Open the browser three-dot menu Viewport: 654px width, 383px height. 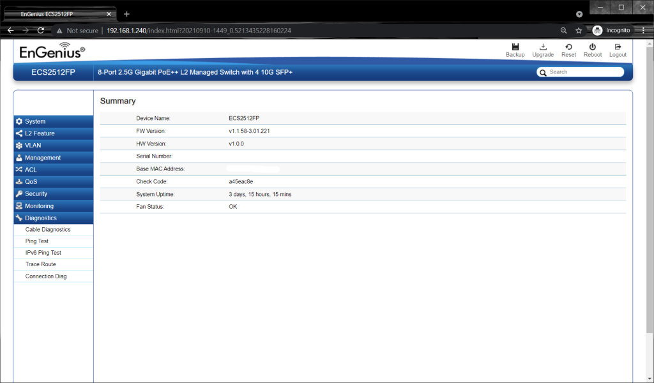643,31
